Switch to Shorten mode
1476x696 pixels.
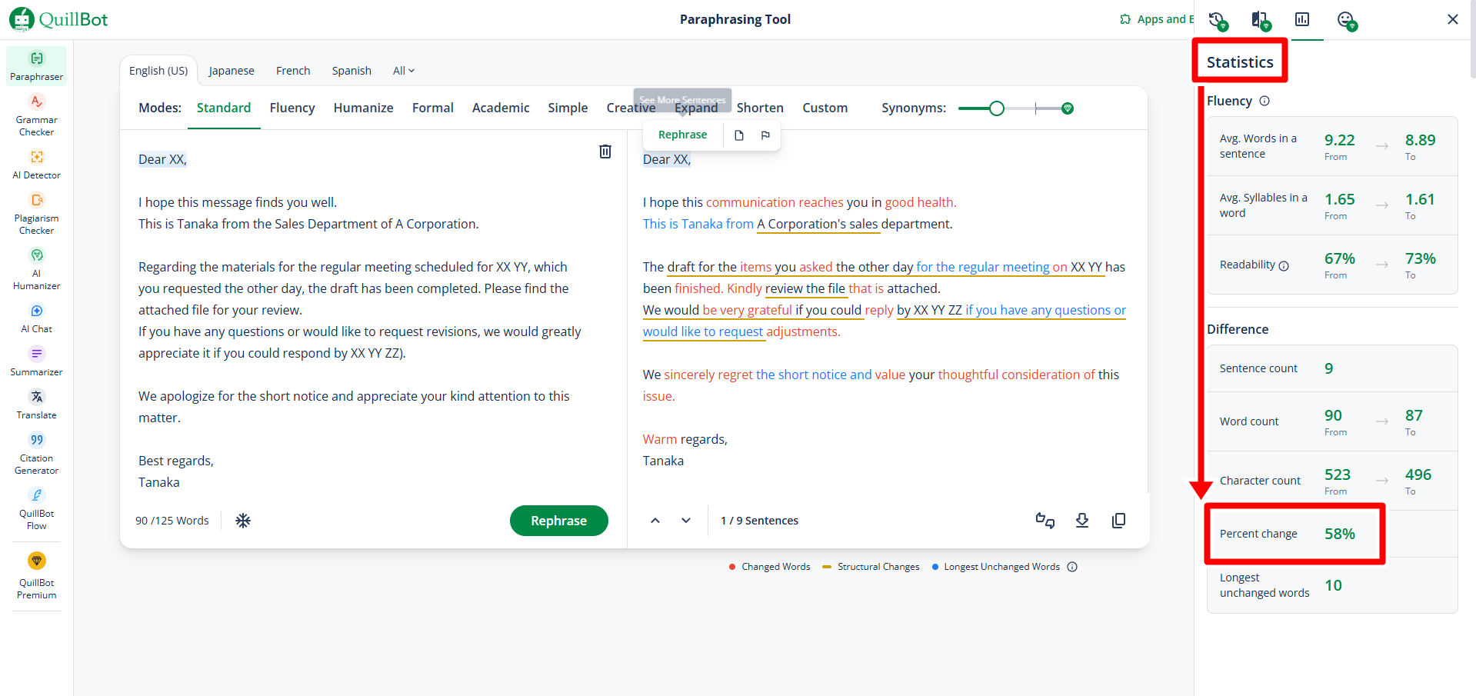tap(760, 108)
